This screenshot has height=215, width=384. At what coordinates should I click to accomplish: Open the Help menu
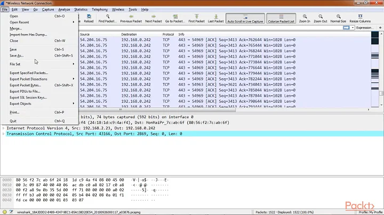tap(145, 9)
